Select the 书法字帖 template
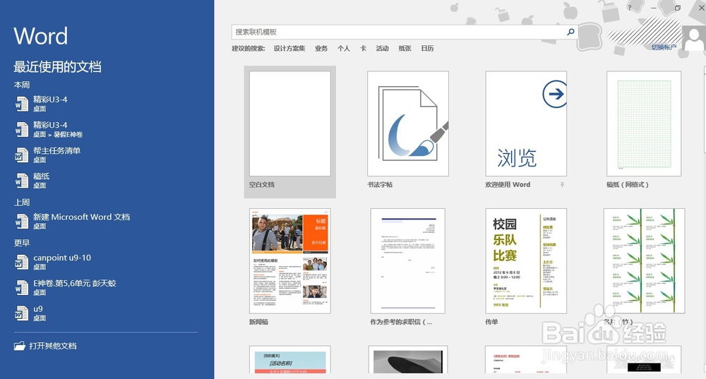Image resolution: width=706 pixels, height=379 pixels. (408, 124)
